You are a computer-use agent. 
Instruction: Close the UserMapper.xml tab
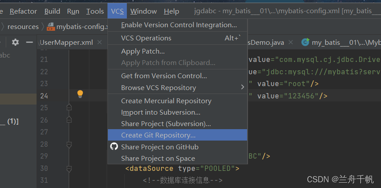click(x=100, y=43)
